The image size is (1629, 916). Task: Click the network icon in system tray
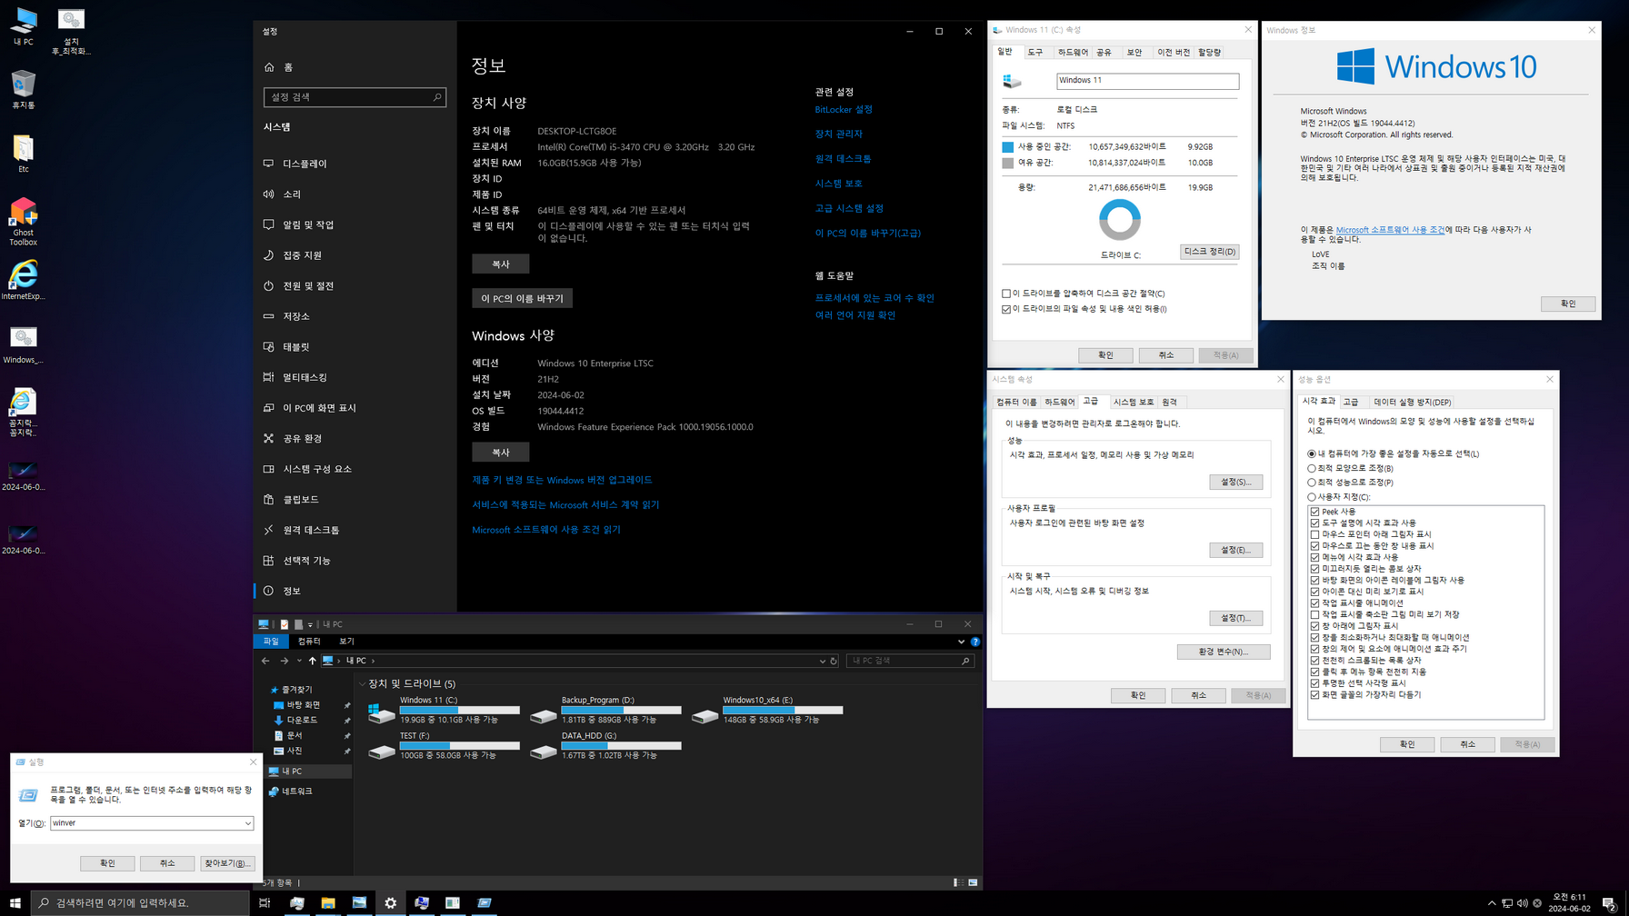[1506, 902]
